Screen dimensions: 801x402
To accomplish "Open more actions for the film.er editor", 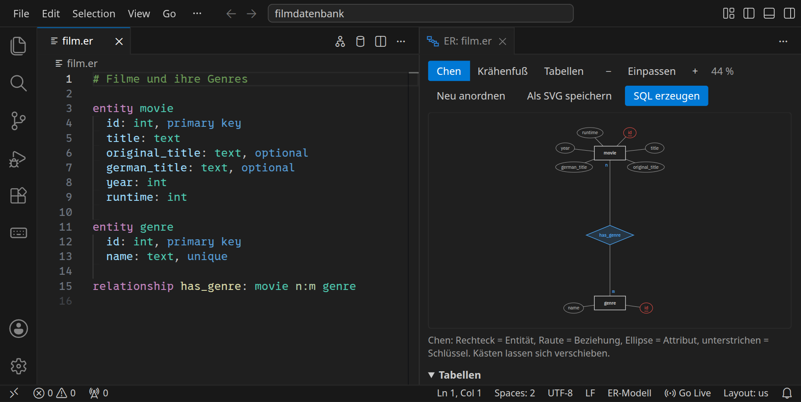I will coord(401,42).
